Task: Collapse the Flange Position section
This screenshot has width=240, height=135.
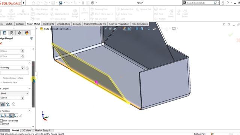Action: coord(30,111)
